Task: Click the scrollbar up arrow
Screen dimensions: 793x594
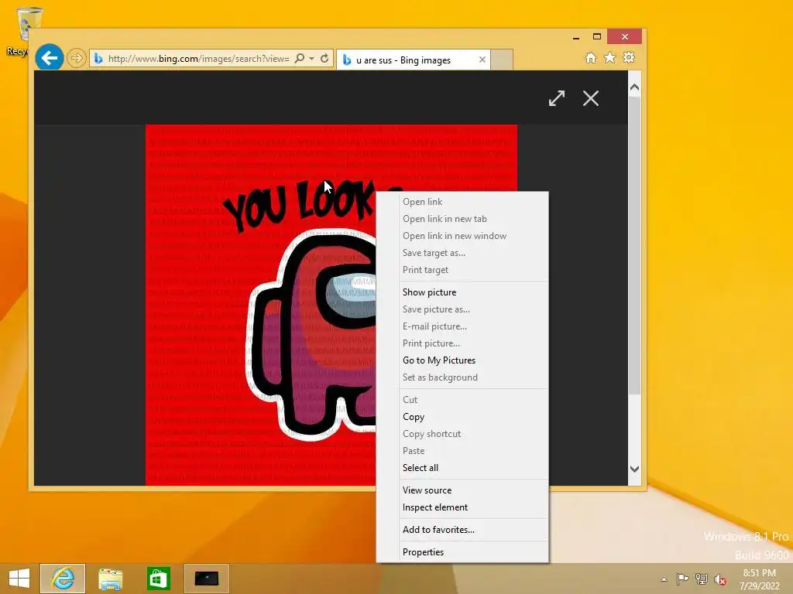Action: click(x=635, y=87)
